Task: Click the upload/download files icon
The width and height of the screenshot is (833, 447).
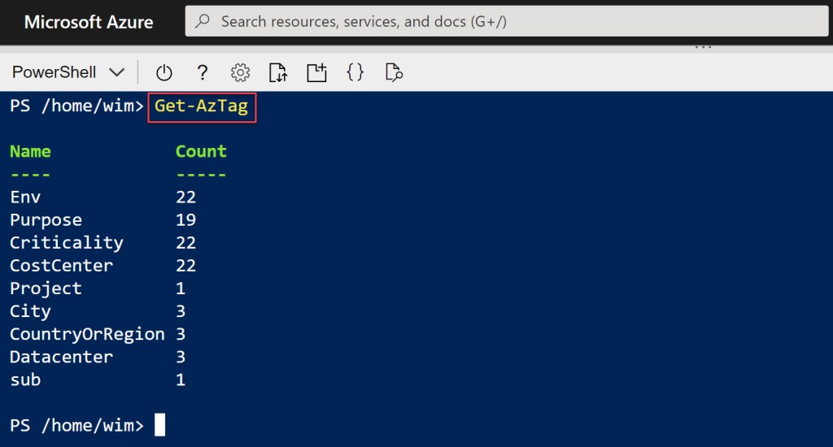Action: tap(278, 73)
